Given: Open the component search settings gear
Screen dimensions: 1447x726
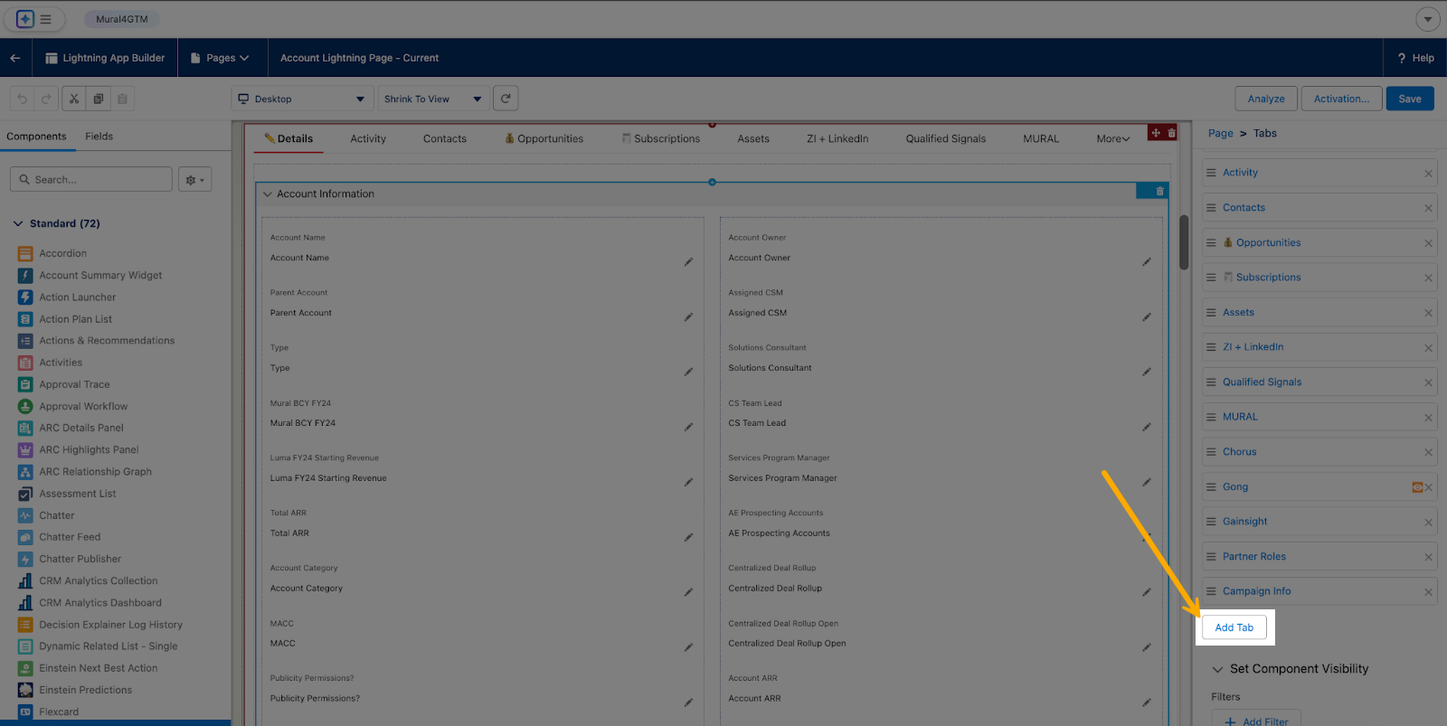Looking at the screenshot, I should click(x=194, y=179).
